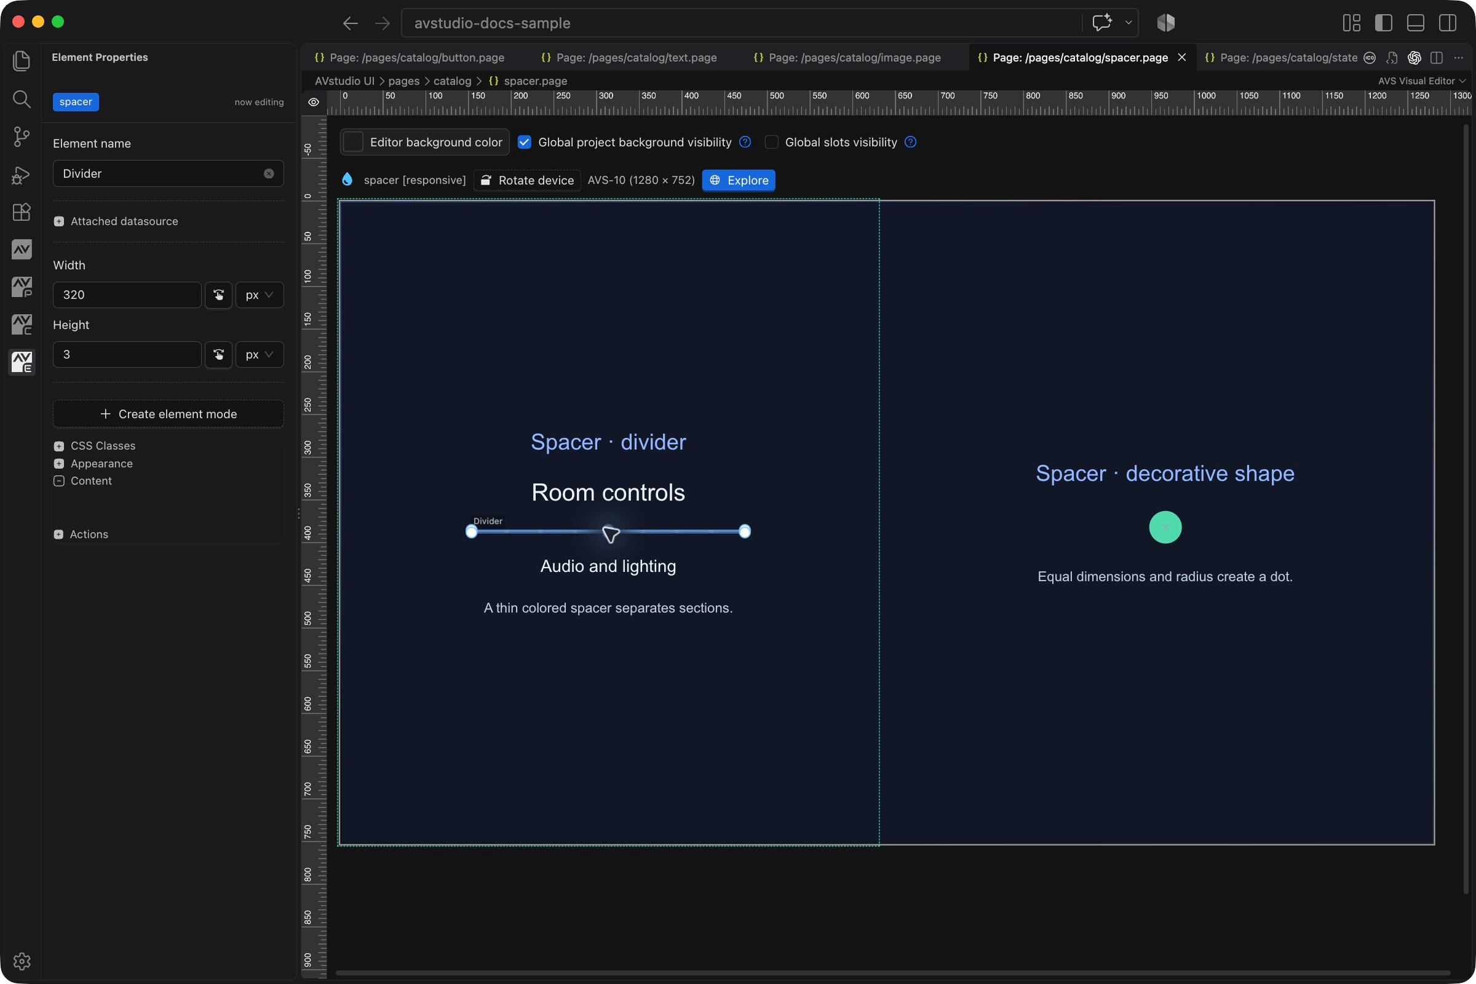Toggle Global project background visibility checkbox

525,143
